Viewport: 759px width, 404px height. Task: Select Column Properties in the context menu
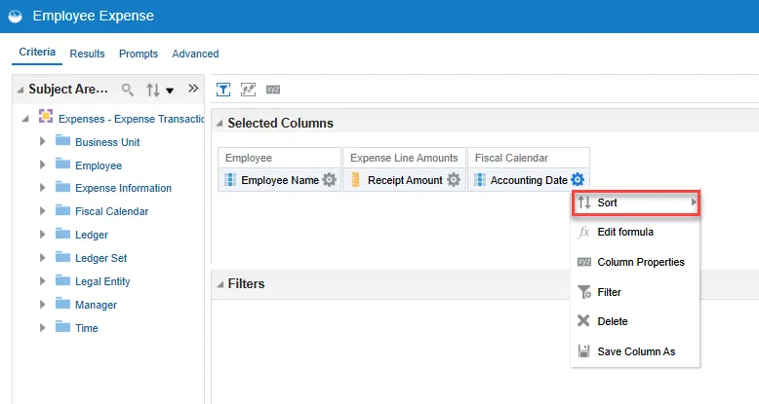point(635,262)
